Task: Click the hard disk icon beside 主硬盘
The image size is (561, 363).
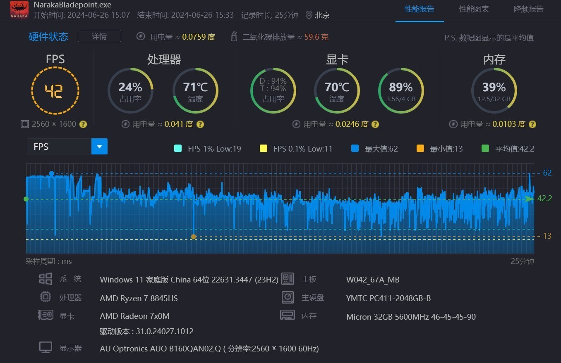Action: tap(288, 297)
